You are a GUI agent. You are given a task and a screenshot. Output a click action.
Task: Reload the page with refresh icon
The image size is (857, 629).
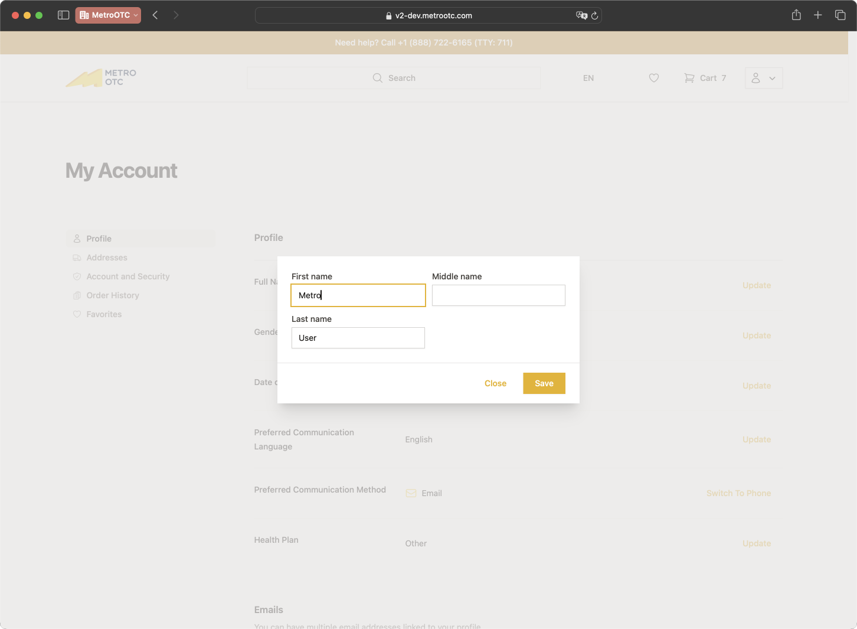tap(594, 16)
